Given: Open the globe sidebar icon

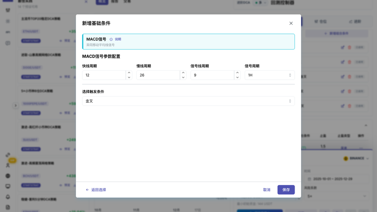Looking at the screenshot, I should coord(8,176).
